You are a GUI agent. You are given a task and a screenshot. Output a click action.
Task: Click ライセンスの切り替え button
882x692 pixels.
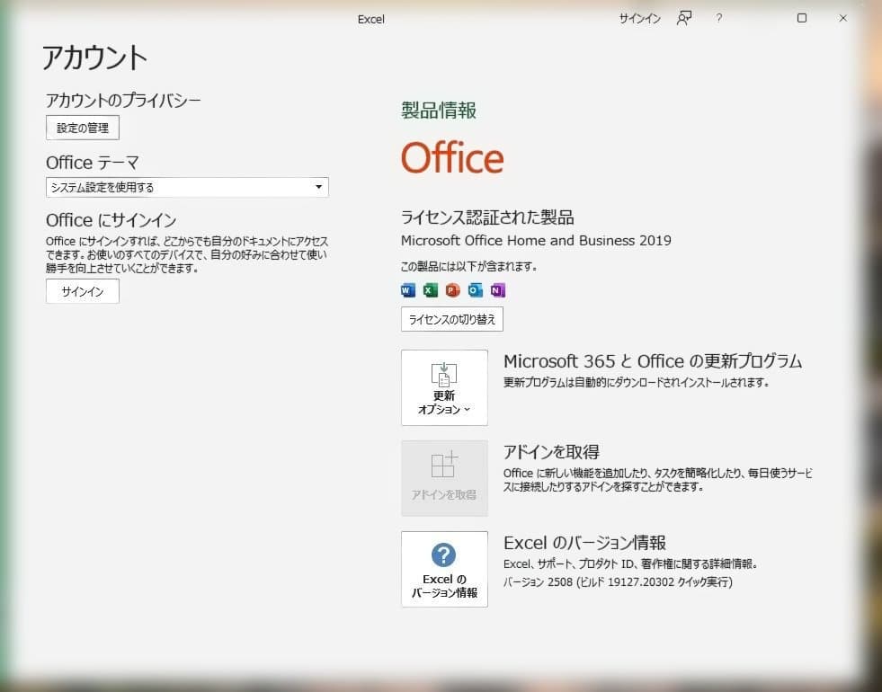452,319
